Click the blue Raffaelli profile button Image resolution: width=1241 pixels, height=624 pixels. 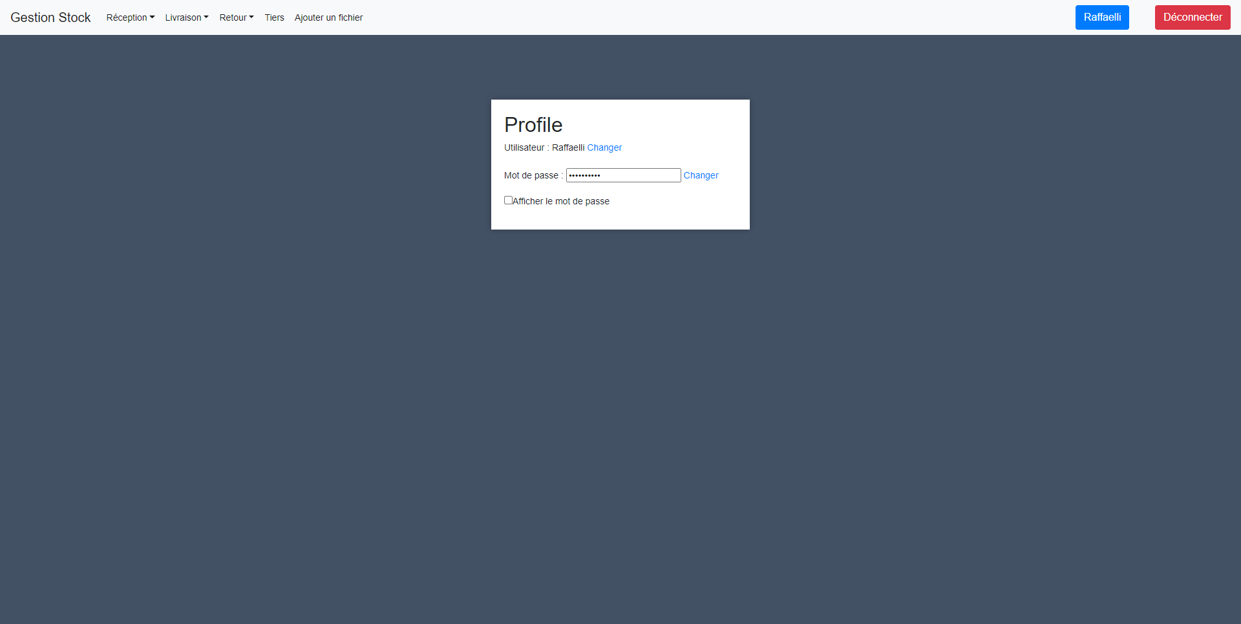coord(1101,17)
